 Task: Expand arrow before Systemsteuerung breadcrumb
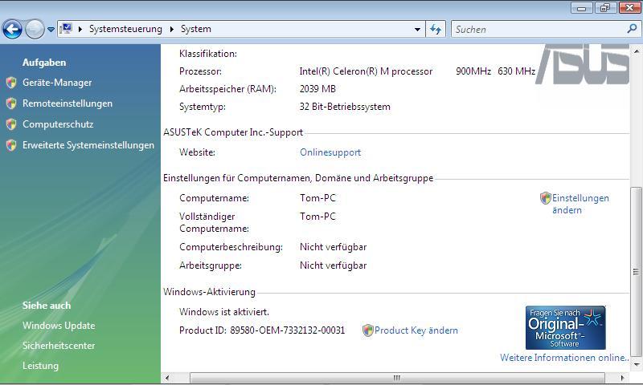(80, 29)
